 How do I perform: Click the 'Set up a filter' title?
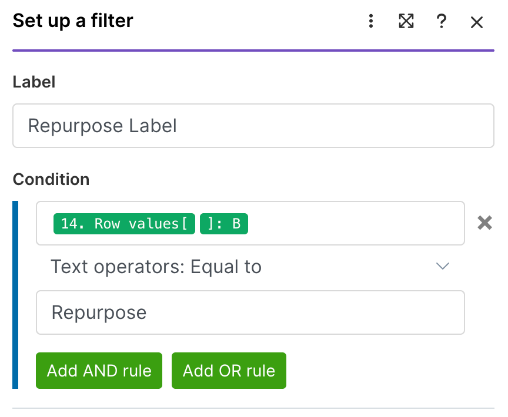point(73,21)
